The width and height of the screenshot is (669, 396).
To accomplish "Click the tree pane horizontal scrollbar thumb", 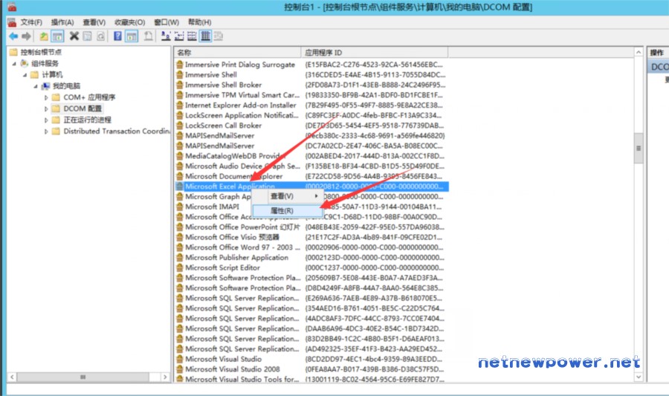I will point(83,377).
